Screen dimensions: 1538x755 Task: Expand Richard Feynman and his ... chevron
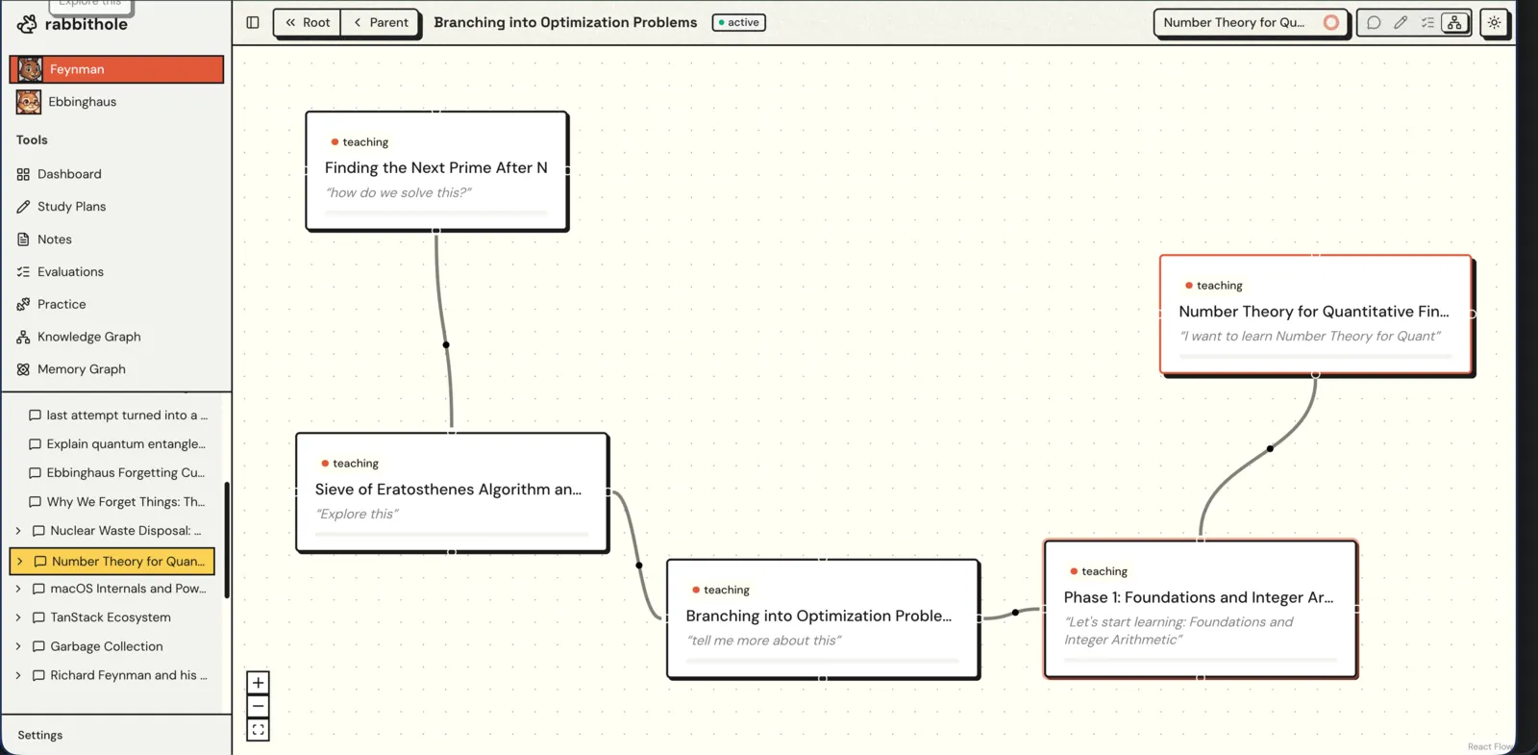(x=18, y=675)
